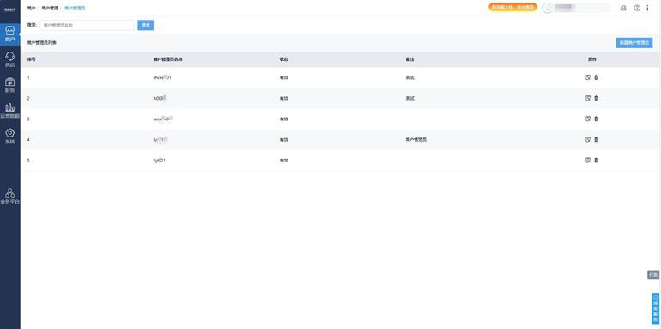The image size is (661, 329).
Task: Select admin name lv006 in row 2
Action: tap(160, 98)
